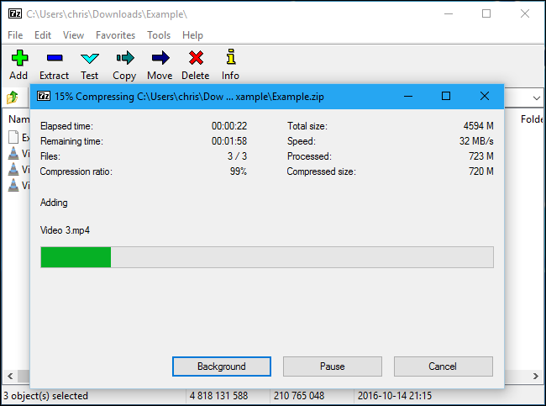Open the View menu

point(73,35)
